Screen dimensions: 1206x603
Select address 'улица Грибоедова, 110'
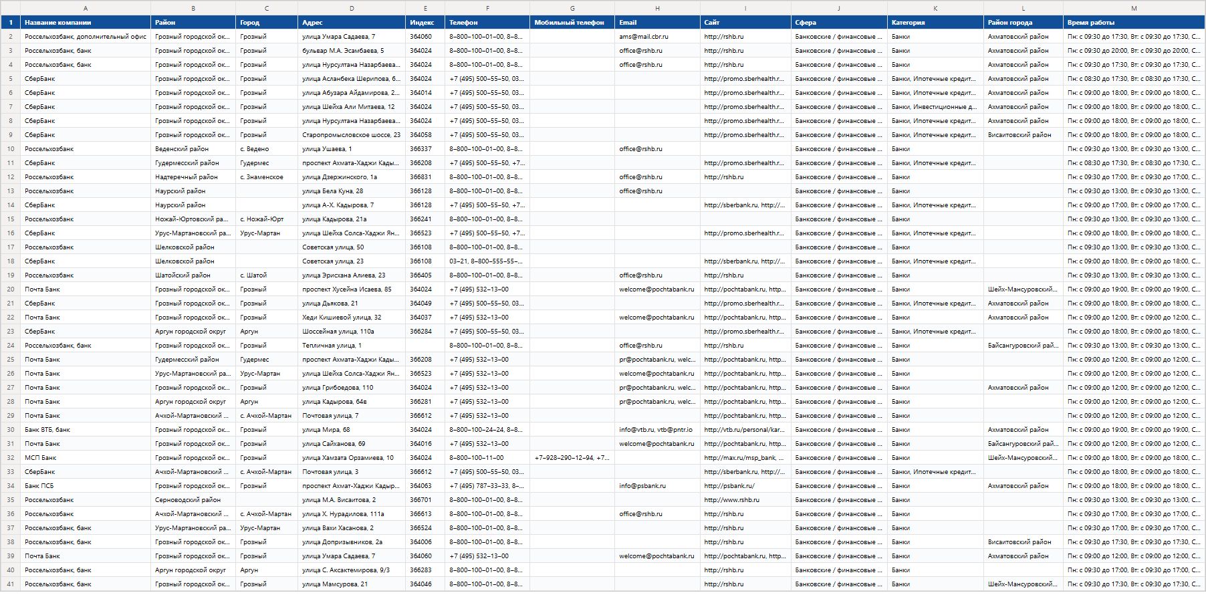pyautogui.click(x=352, y=388)
